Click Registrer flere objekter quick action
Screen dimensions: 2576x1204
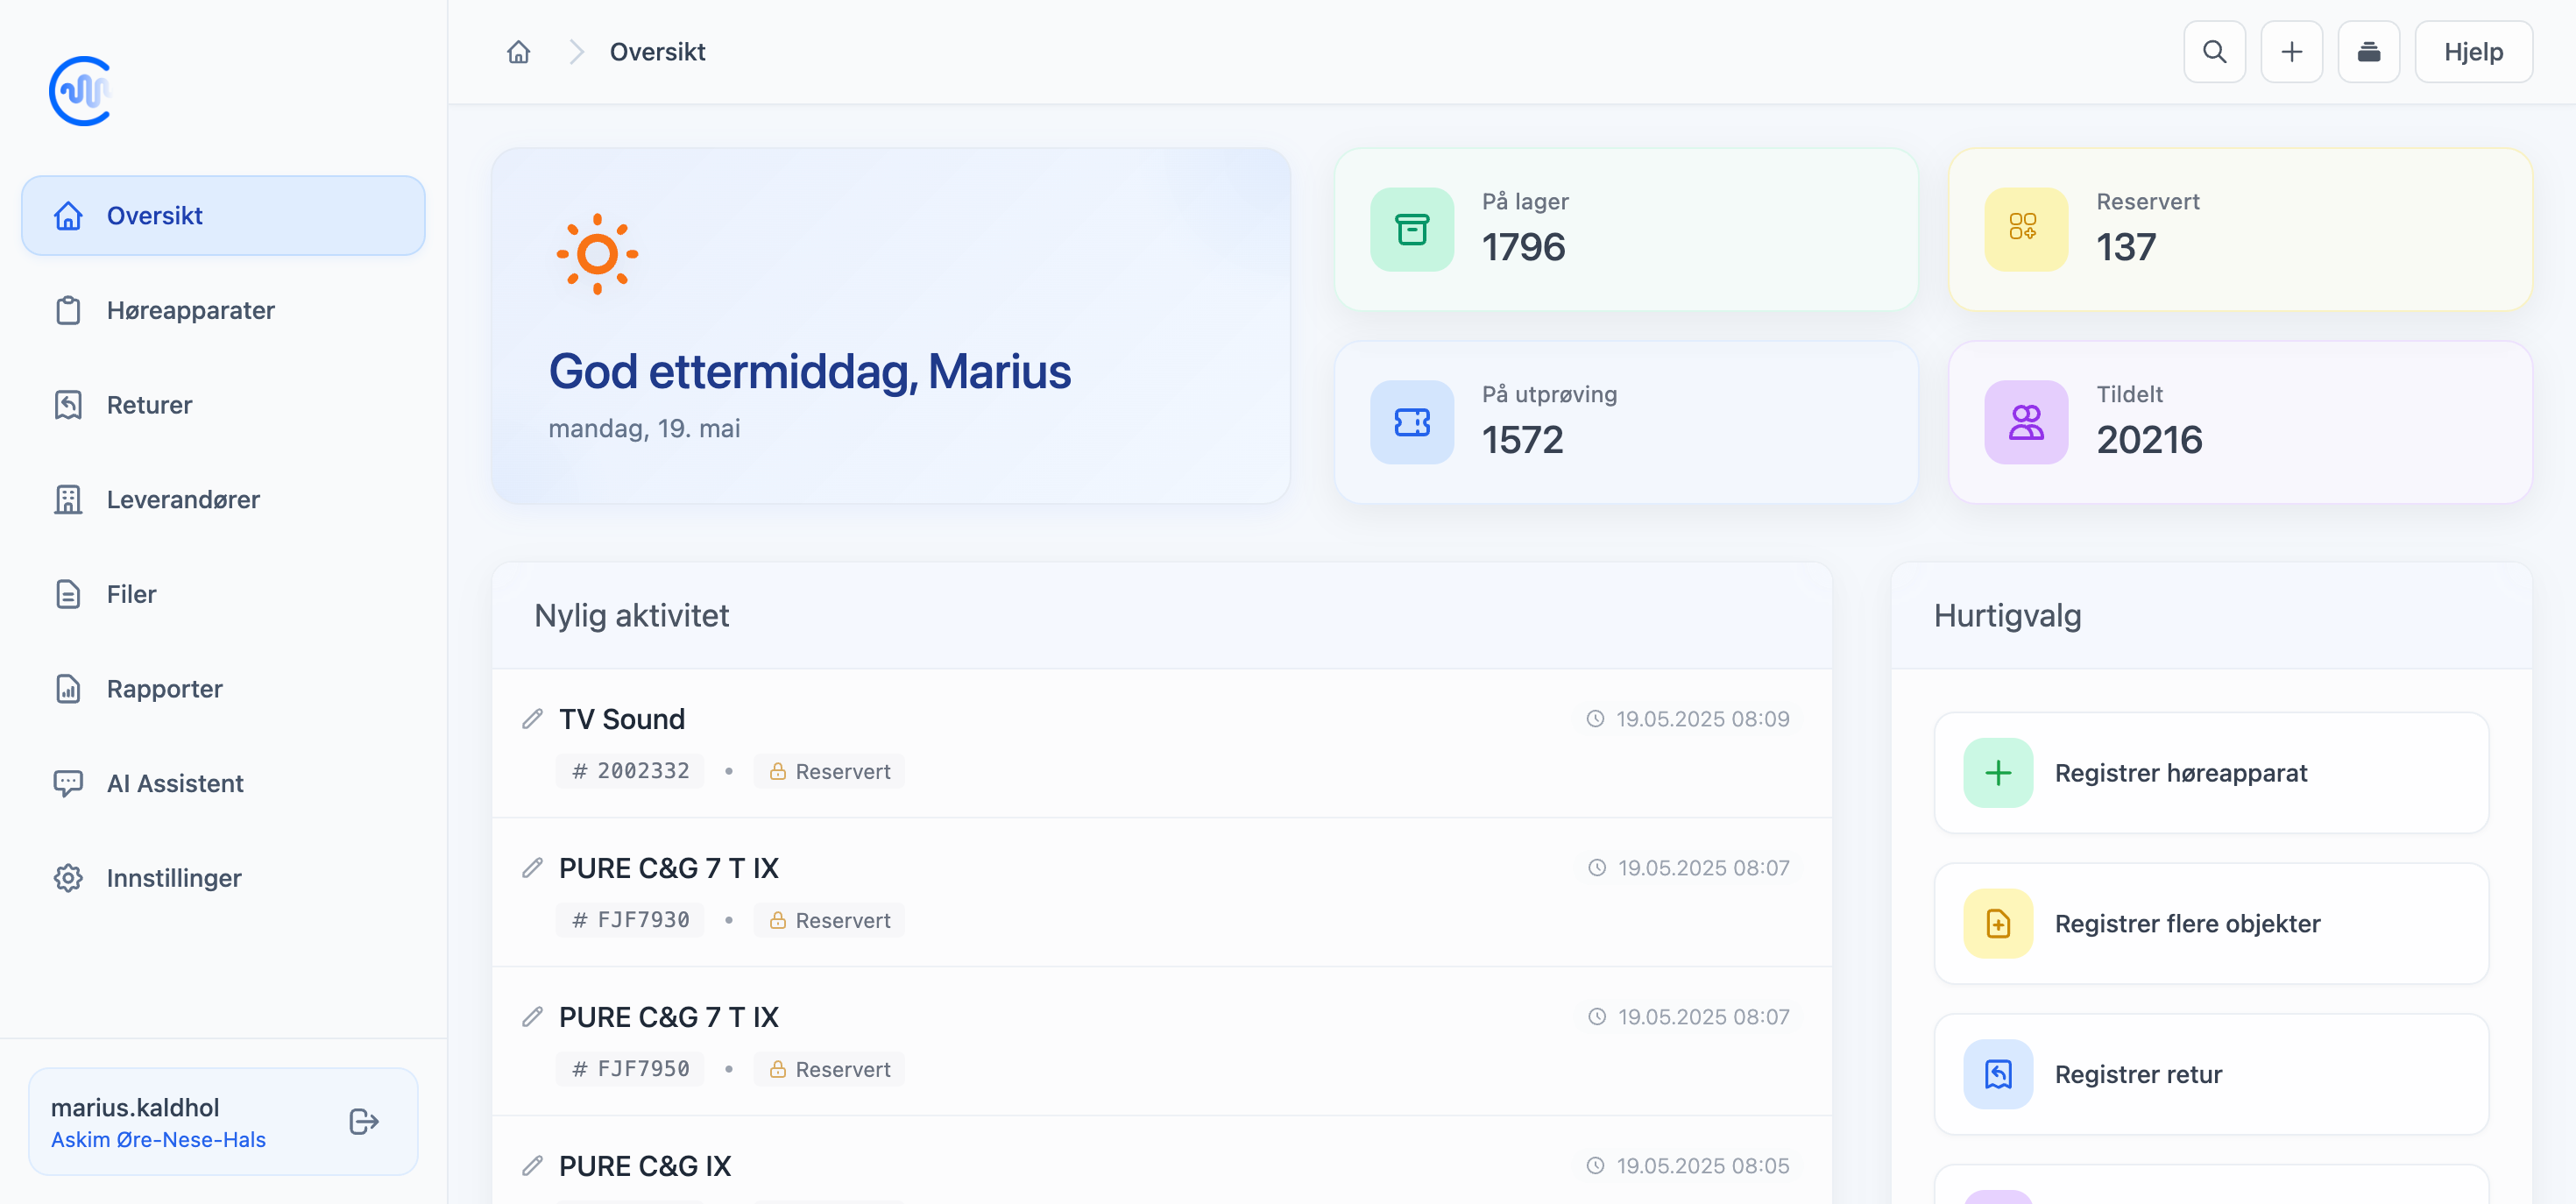tap(2211, 924)
